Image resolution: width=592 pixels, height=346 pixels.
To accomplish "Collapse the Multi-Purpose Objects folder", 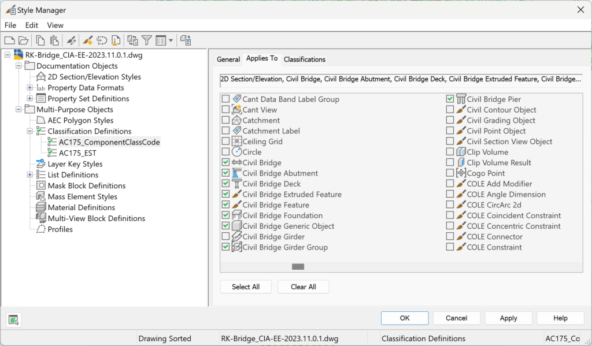I will 18,109.
